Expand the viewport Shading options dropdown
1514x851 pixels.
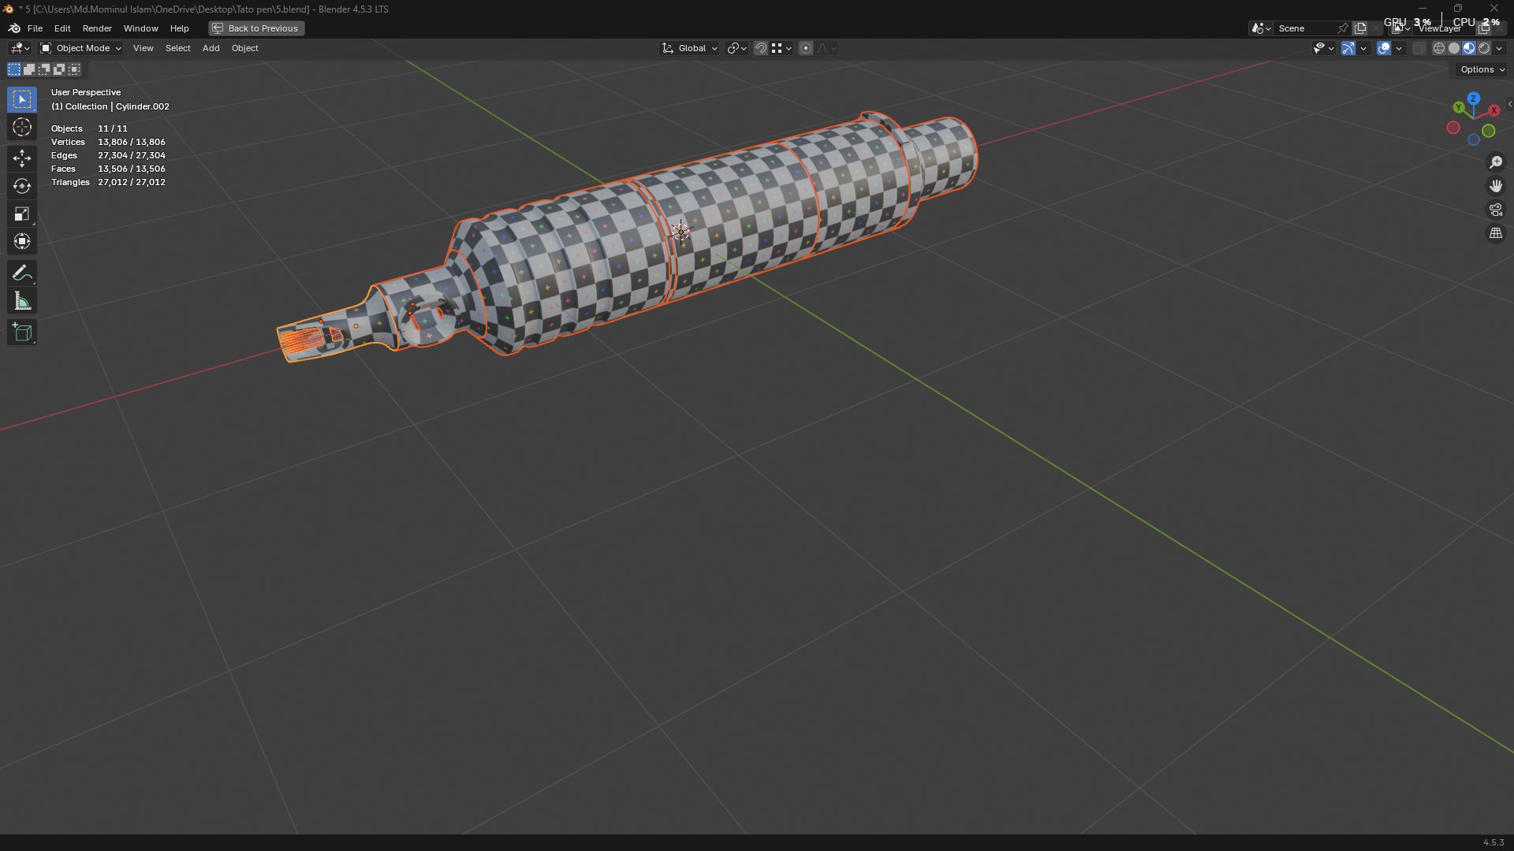1499,48
